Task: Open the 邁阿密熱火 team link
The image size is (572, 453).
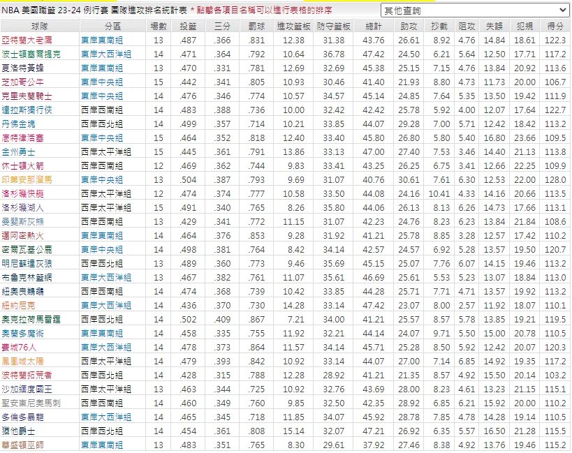Action: click(x=22, y=236)
